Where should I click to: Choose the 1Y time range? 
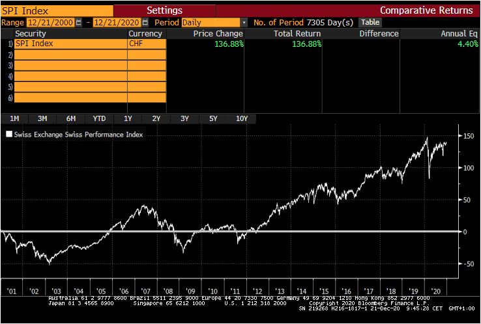128,119
